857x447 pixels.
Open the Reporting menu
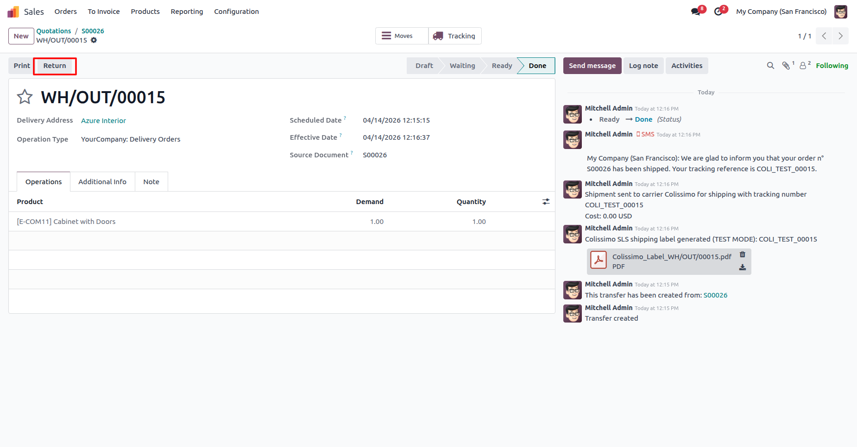pyautogui.click(x=187, y=12)
